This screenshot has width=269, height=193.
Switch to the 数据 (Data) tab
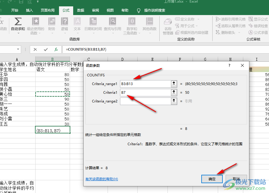(81, 10)
